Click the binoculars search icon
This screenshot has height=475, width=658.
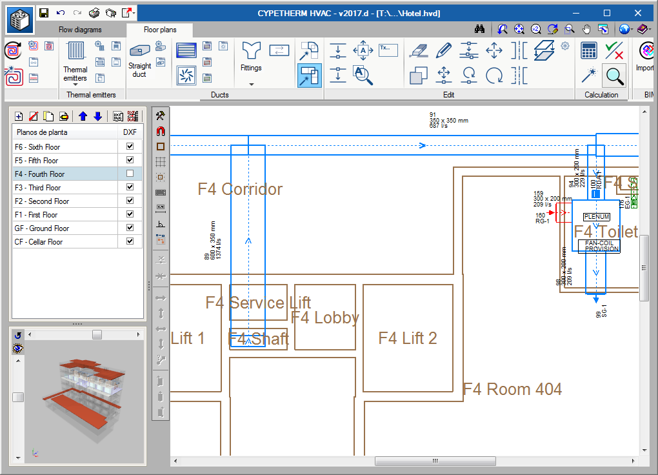pyautogui.click(x=479, y=29)
